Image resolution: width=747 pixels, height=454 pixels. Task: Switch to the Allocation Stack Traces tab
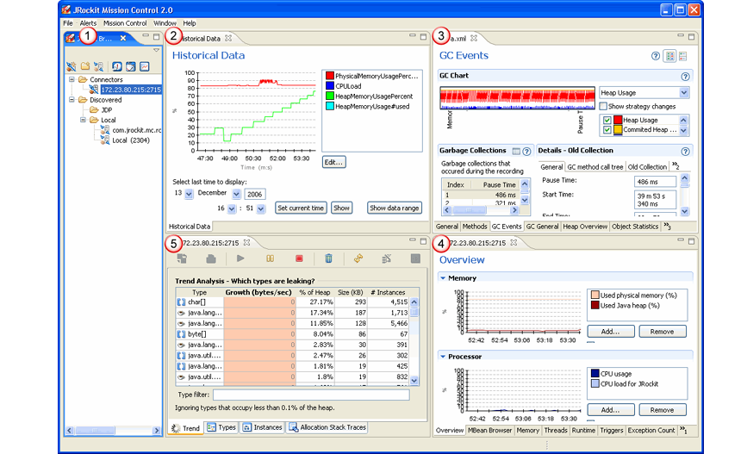(x=327, y=427)
